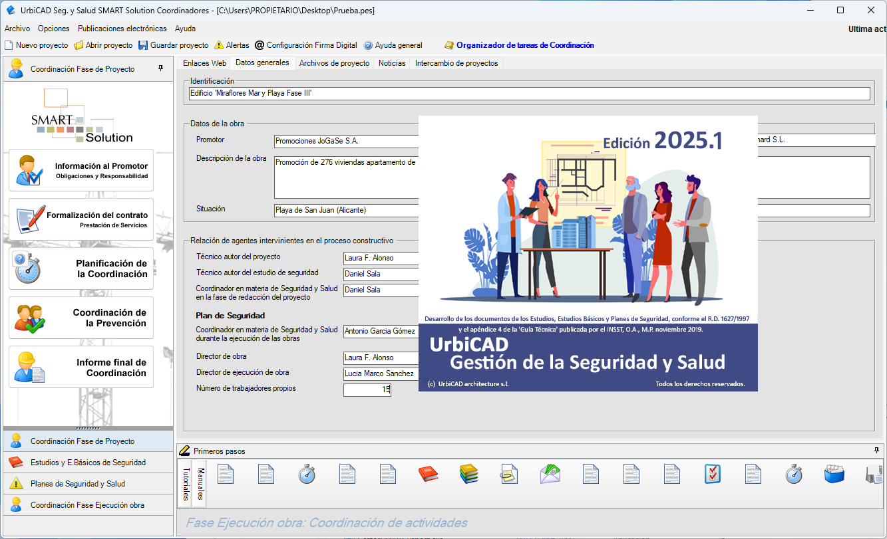Select Planes de Seguridad y Salud

point(88,484)
